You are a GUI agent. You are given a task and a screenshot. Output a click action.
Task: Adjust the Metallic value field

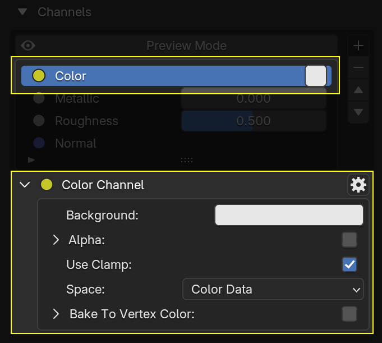pos(254,98)
